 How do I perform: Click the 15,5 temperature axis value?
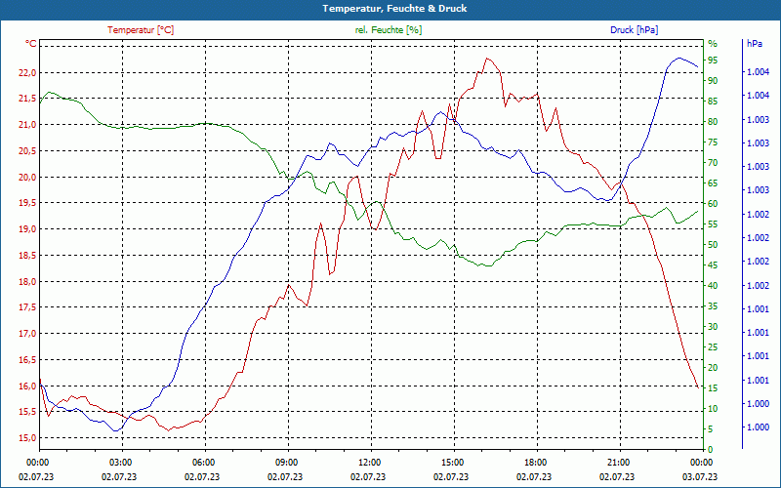click(28, 412)
